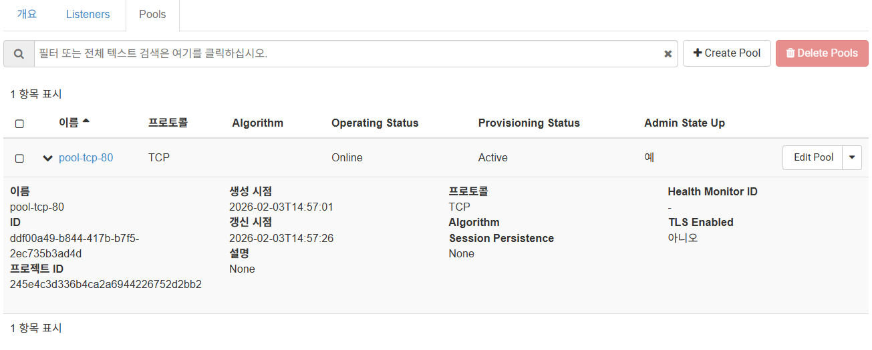
Task: Toggle the select-all checkbox in table header
Action: point(19,123)
